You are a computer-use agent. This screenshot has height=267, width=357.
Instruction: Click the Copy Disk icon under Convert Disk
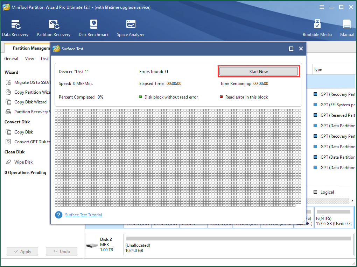(x=8, y=132)
